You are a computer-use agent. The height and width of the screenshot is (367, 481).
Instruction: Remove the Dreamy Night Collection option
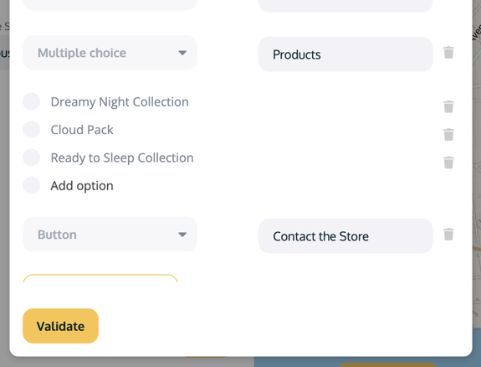pyautogui.click(x=448, y=106)
